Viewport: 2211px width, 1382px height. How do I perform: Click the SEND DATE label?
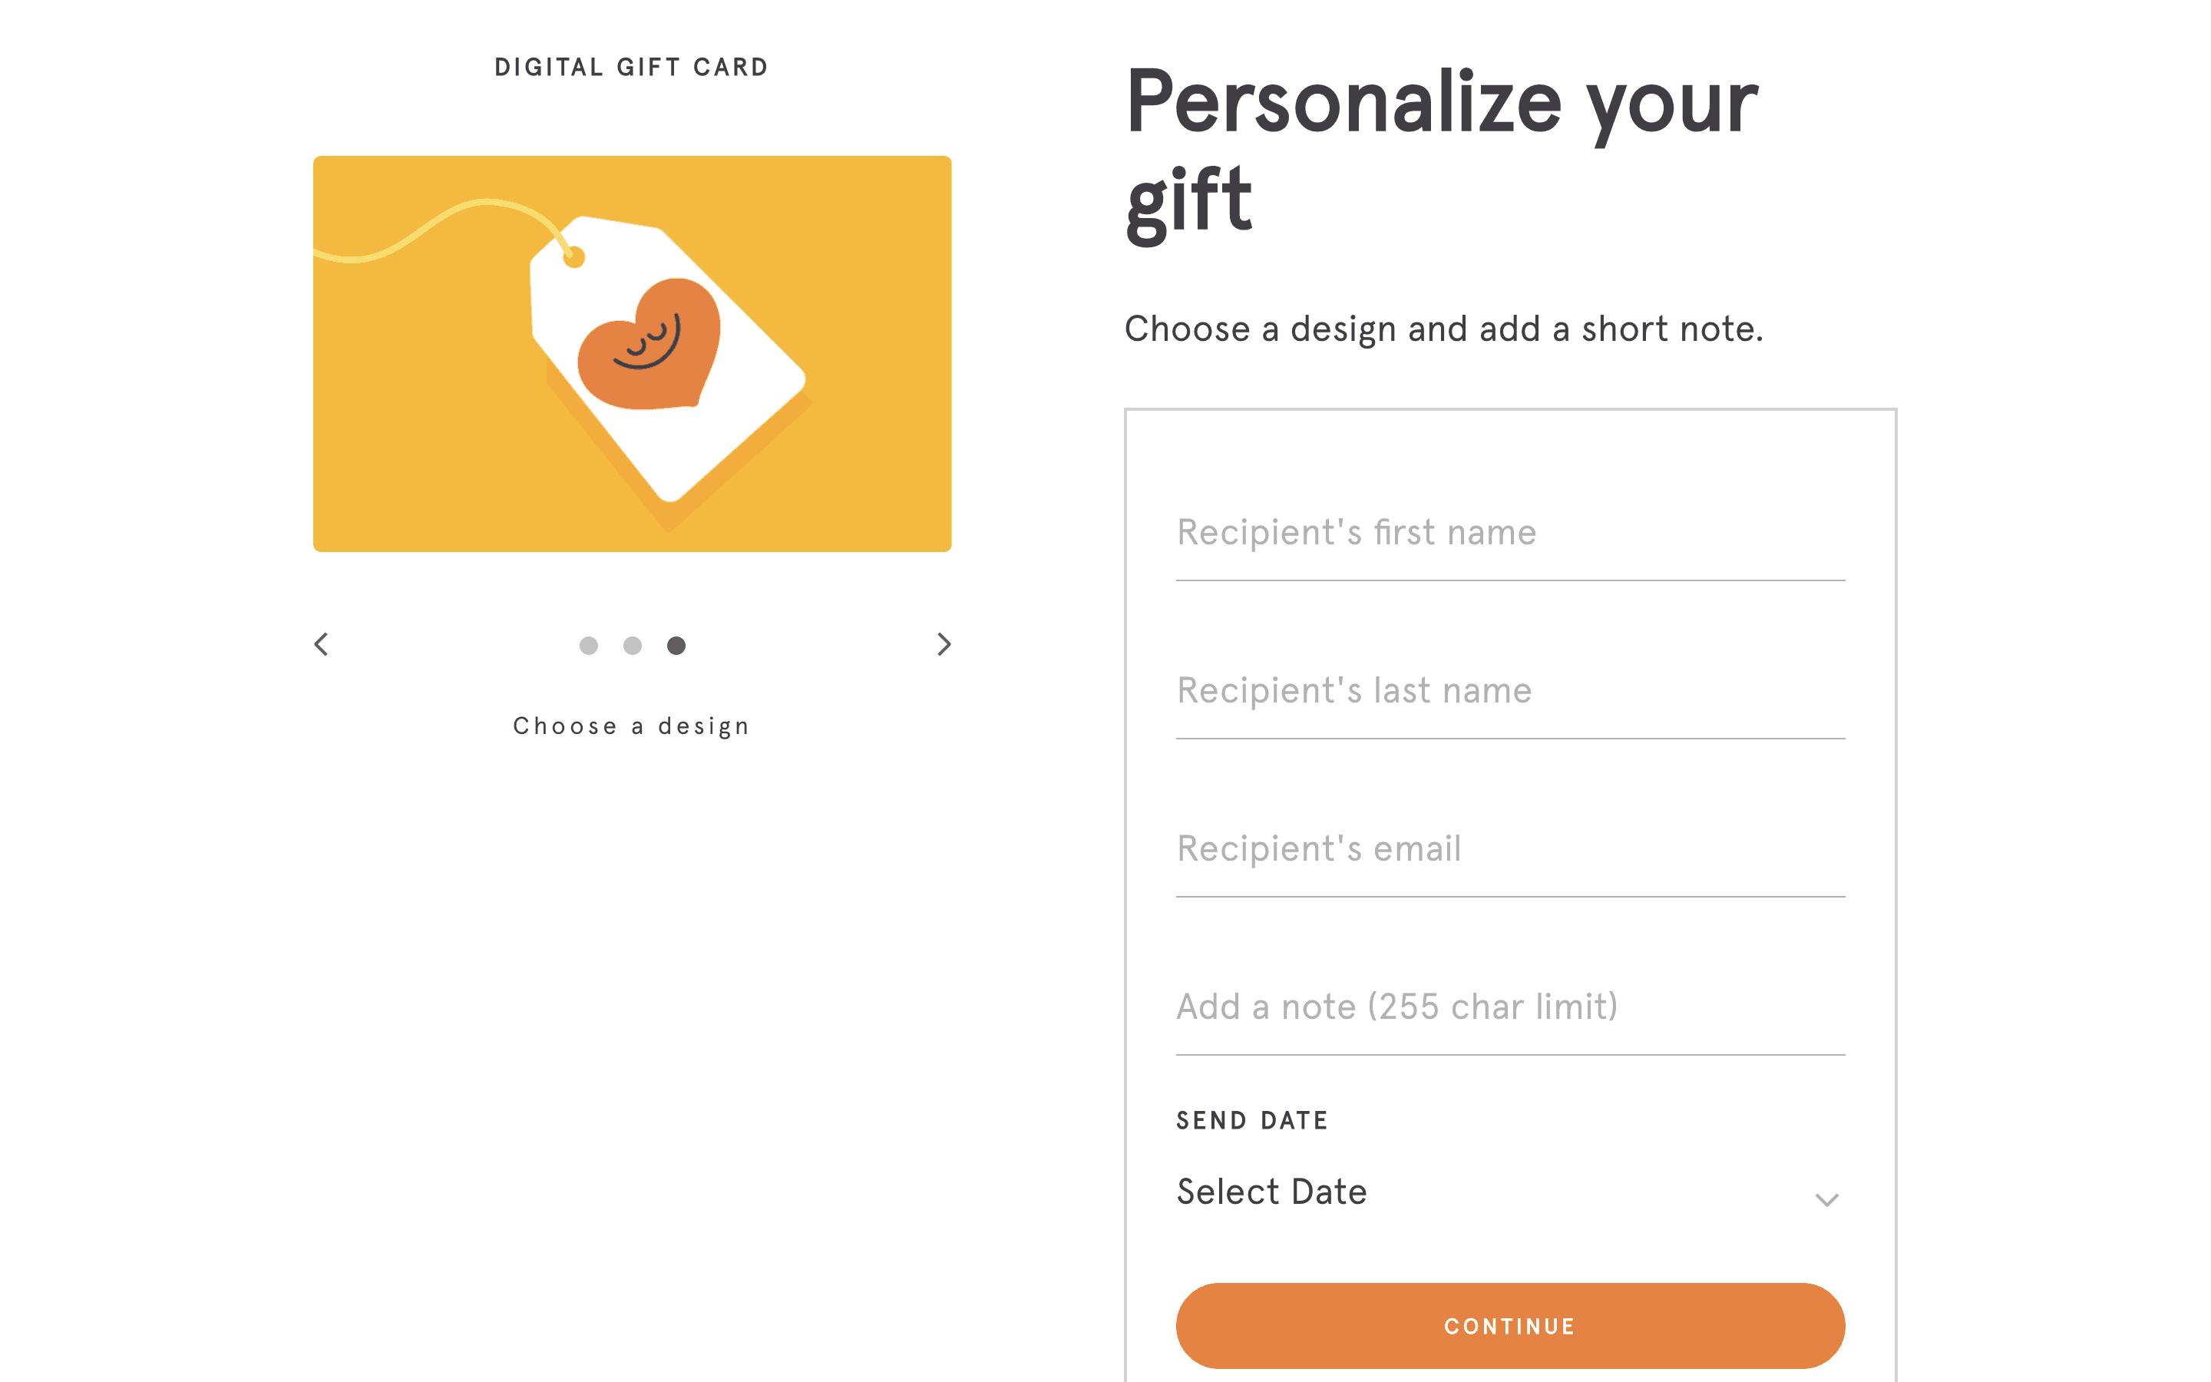coord(1251,1121)
